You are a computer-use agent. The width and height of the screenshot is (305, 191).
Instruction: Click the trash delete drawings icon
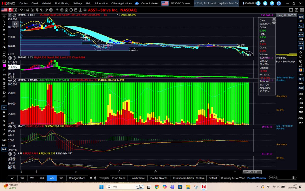[4, 88]
